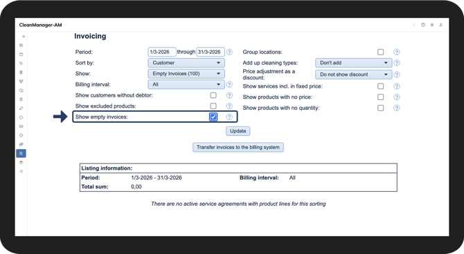The height and width of the screenshot is (254, 464).
Task: Open the Sort by Customer dropdown
Action: pos(186,63)
